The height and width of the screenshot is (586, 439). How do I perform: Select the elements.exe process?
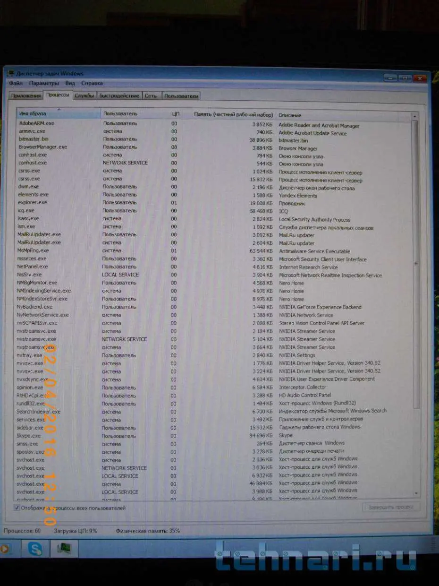tap(214, 195)
